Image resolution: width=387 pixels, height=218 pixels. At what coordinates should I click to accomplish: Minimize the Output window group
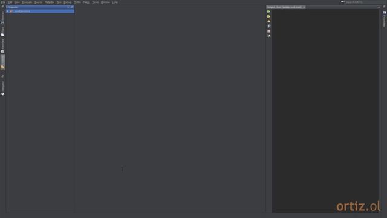pos(379,7)
